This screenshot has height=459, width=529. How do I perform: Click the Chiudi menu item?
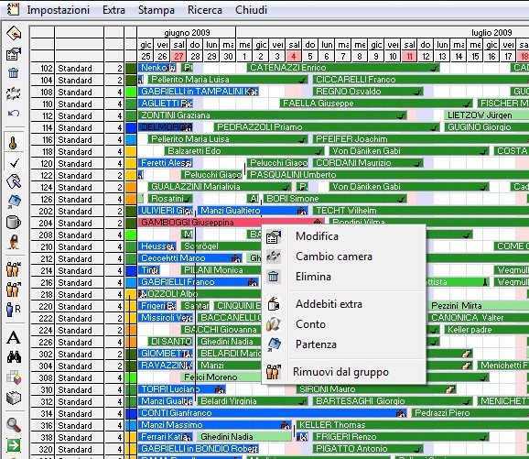(251, 10)
